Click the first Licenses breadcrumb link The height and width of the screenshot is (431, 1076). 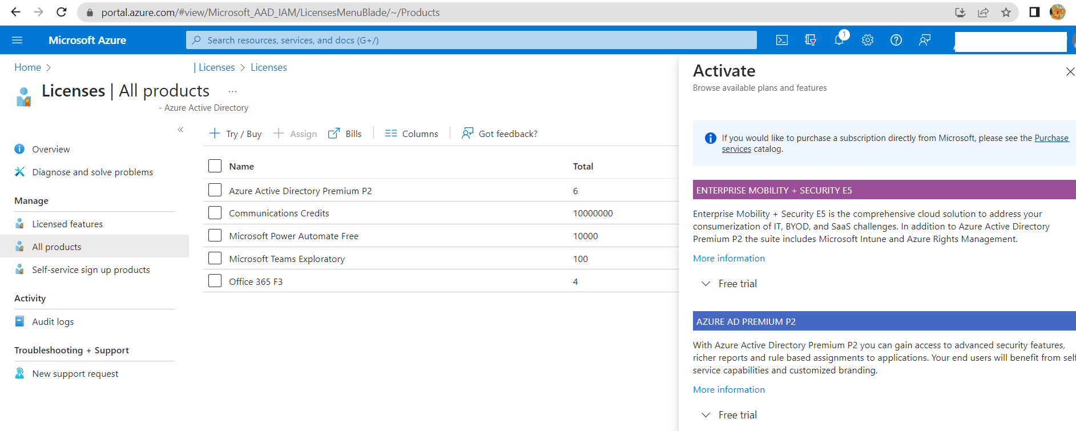click(x=216, y=67)
